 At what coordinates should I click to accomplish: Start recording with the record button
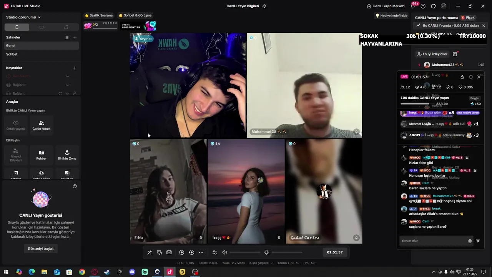[182, 252]
